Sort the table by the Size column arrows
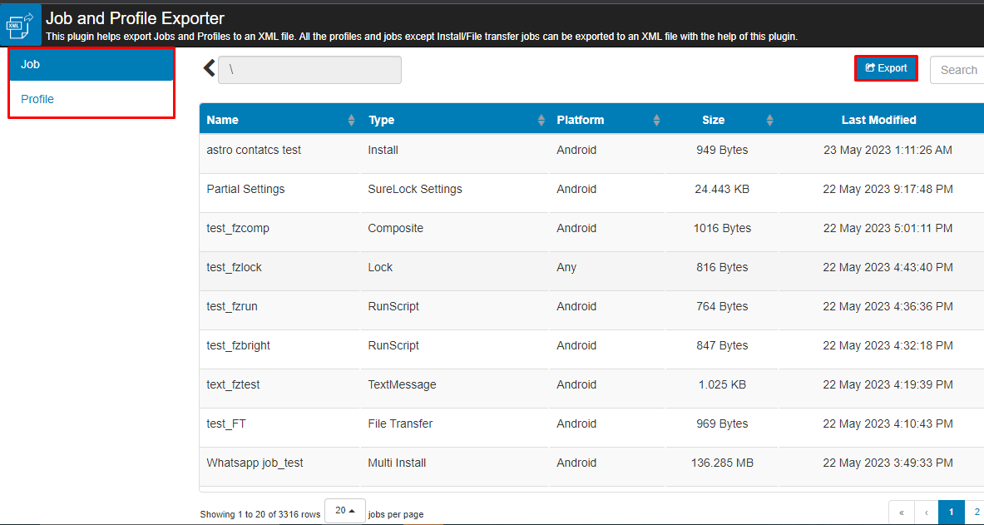This screenshot has width=984, height=525. click(769, 119)
